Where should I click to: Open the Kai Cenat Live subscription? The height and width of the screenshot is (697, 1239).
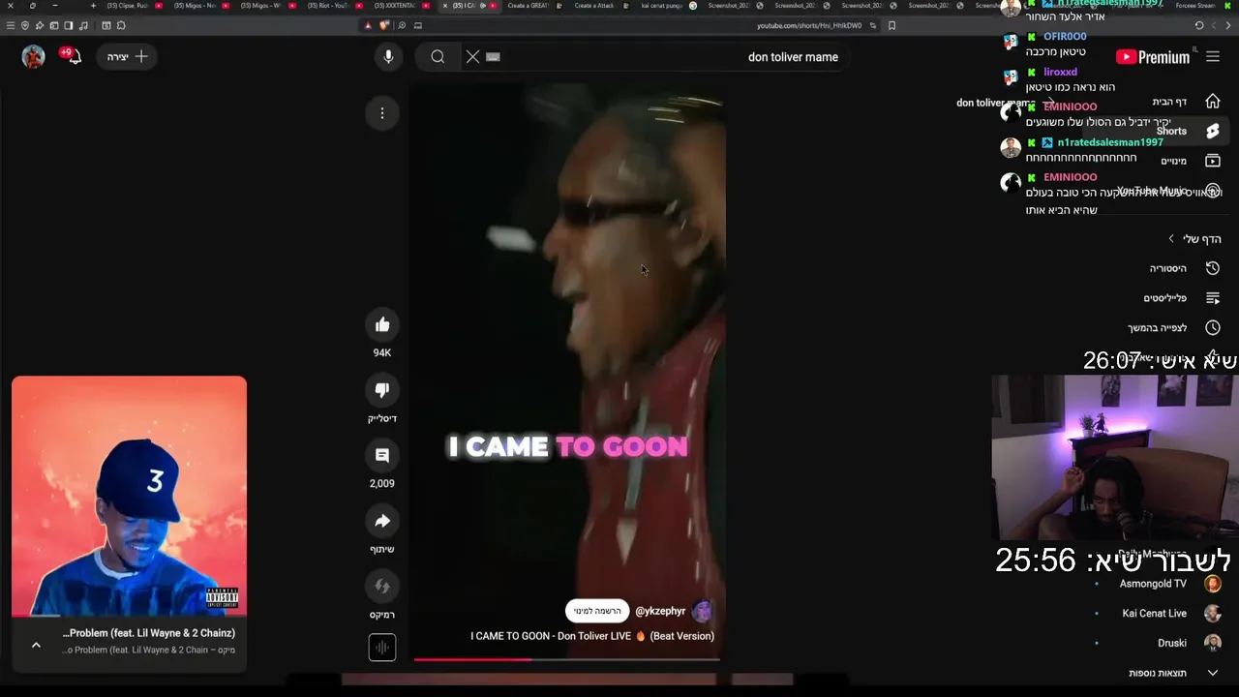click(x=1158, y=613)
